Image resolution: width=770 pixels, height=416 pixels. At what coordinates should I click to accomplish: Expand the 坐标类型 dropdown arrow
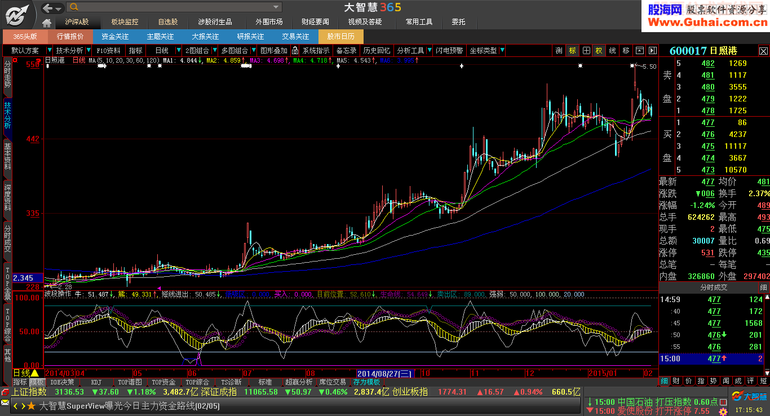pos(502,50)
